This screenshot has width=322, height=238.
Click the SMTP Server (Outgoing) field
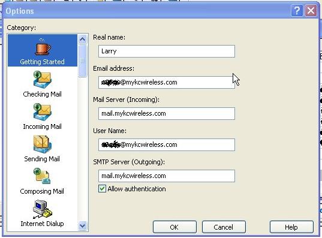167,176
